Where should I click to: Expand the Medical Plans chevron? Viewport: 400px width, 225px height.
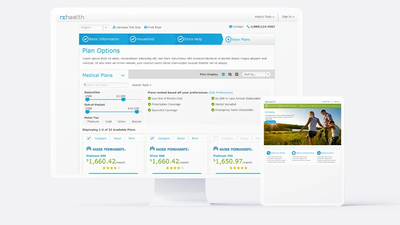coord(123,76)
